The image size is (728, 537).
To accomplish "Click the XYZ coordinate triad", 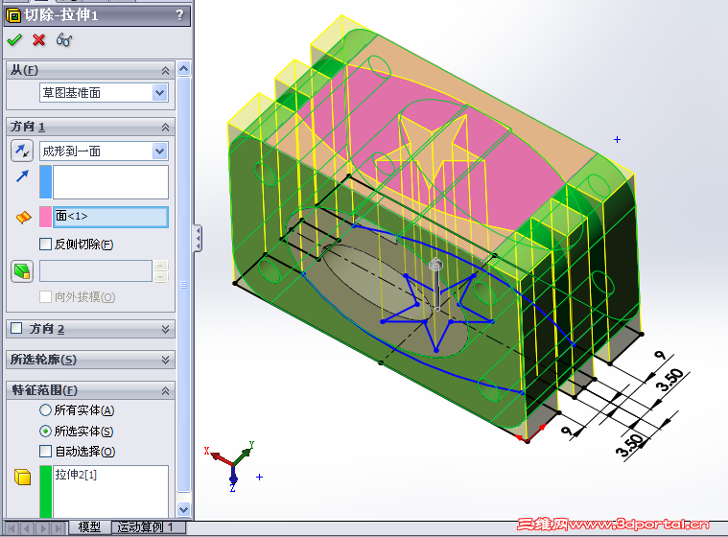I will coord(233,465).
